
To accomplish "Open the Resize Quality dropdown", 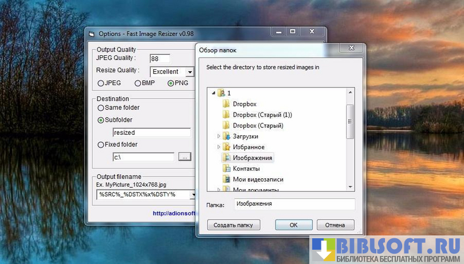I will pos(189,72).
